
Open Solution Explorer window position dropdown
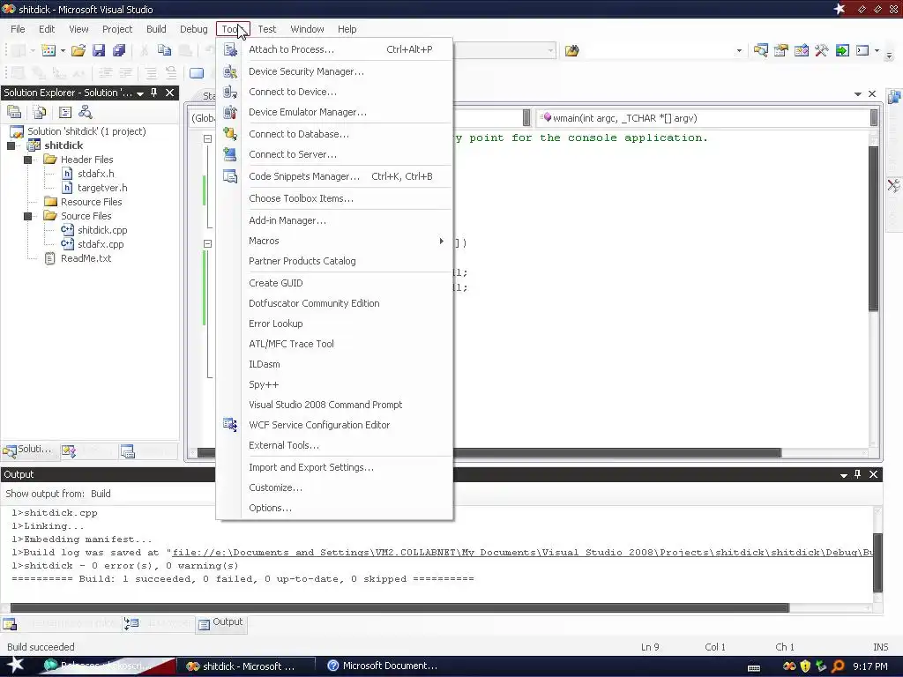pos(140,93)
